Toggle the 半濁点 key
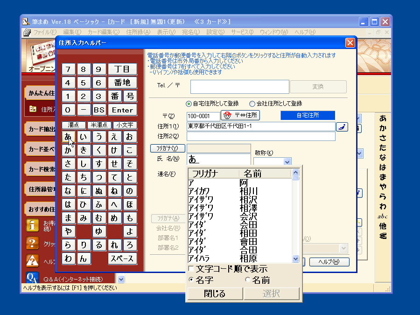This screenshot has width=420, height=315. click(x=99, y=125)
